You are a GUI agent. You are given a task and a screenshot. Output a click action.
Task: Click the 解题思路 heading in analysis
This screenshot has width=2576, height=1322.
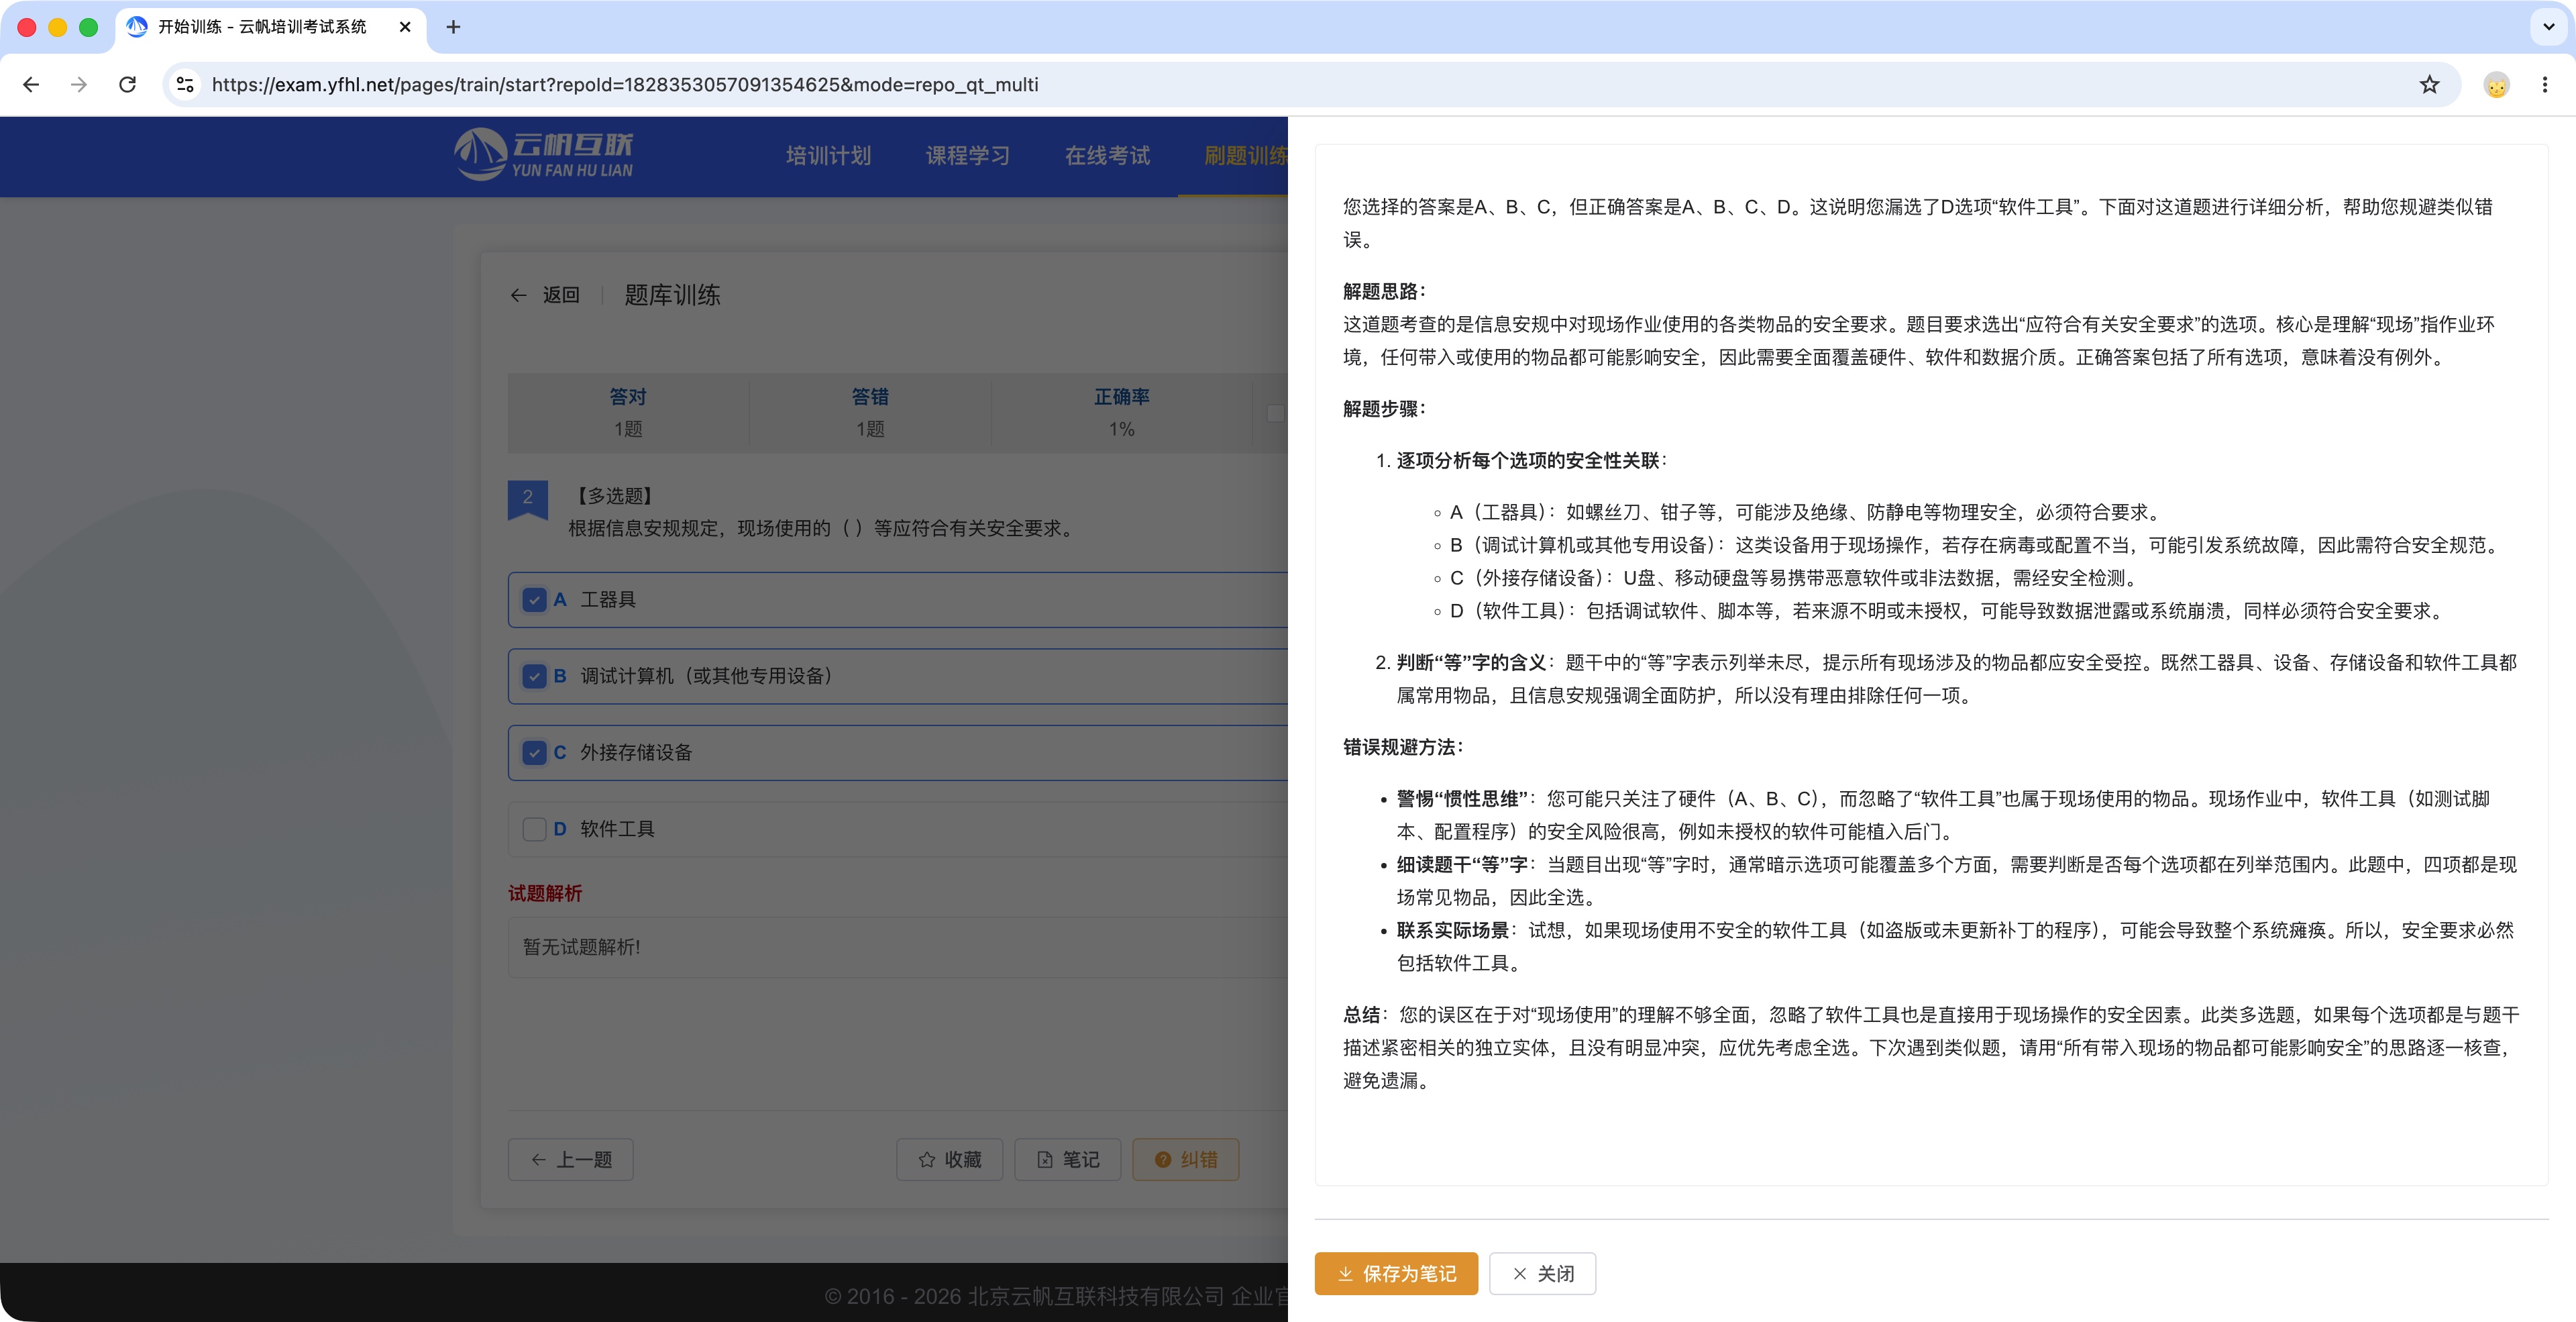[x=1384, y=291]
